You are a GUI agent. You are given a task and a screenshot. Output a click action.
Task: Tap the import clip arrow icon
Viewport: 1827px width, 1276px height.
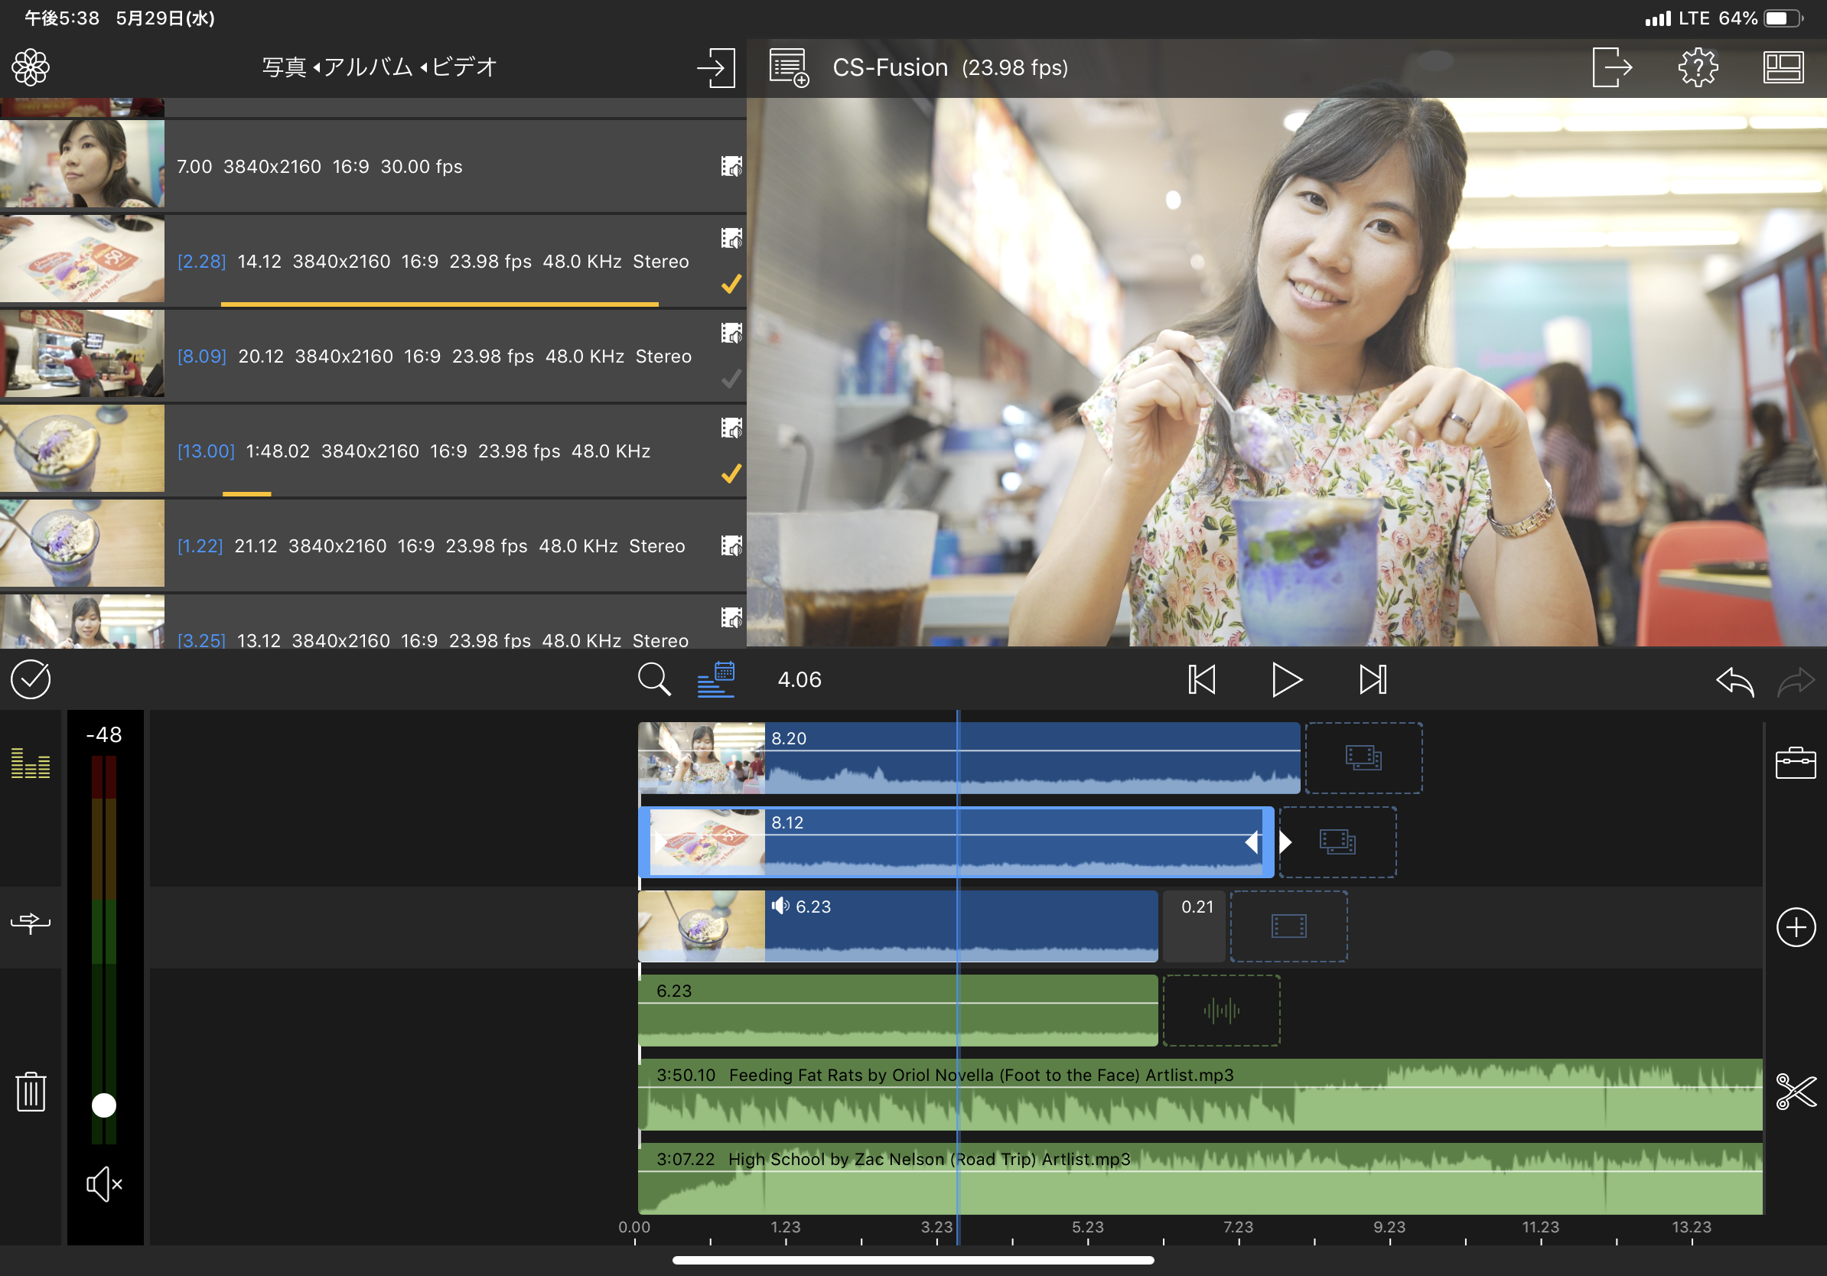[715, 67]
